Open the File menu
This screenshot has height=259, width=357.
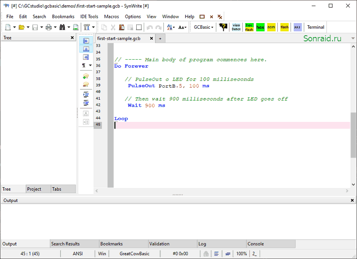click(10, 17)
